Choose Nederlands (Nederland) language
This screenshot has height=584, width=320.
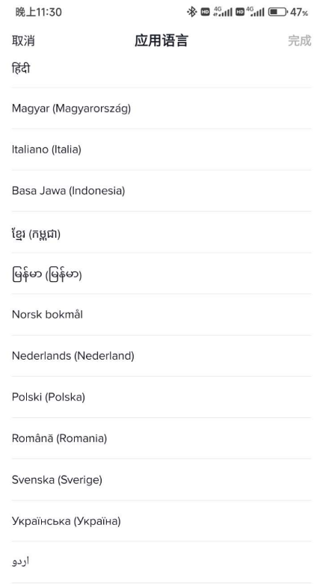pyautogui.click(x=161, y=356)
